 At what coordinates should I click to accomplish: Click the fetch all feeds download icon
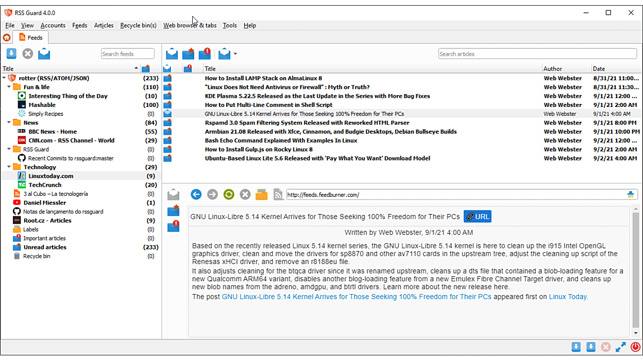[11, 54]
